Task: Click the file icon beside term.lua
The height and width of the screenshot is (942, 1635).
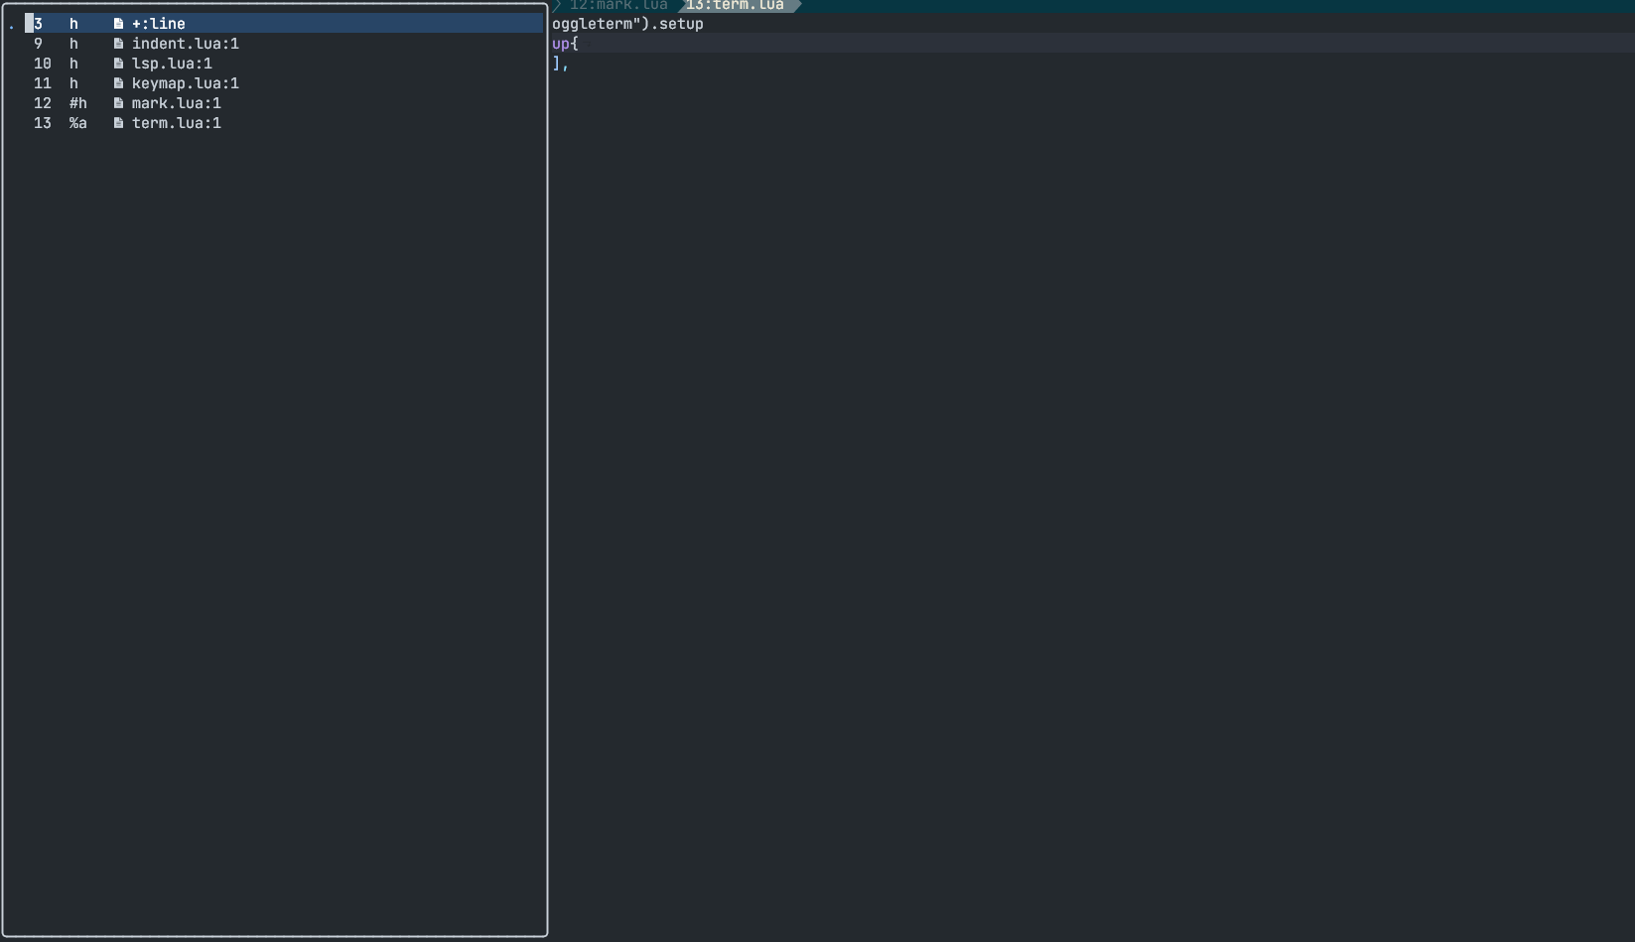Action: click(119, 123)
